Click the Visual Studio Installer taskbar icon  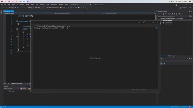28,1
